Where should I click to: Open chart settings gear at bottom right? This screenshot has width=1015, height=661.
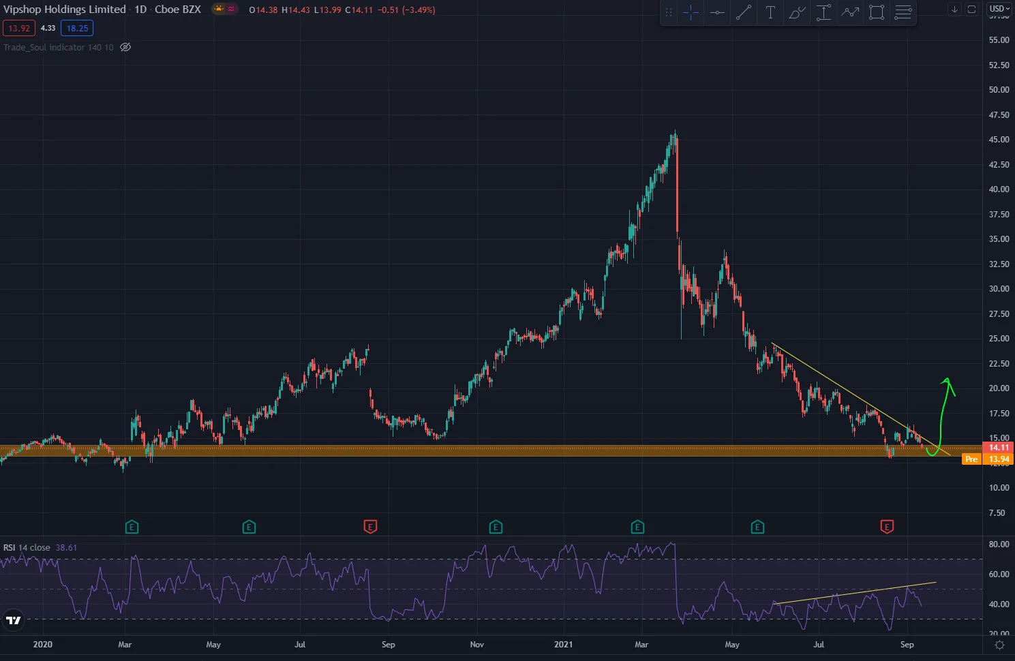pos(999,645)
